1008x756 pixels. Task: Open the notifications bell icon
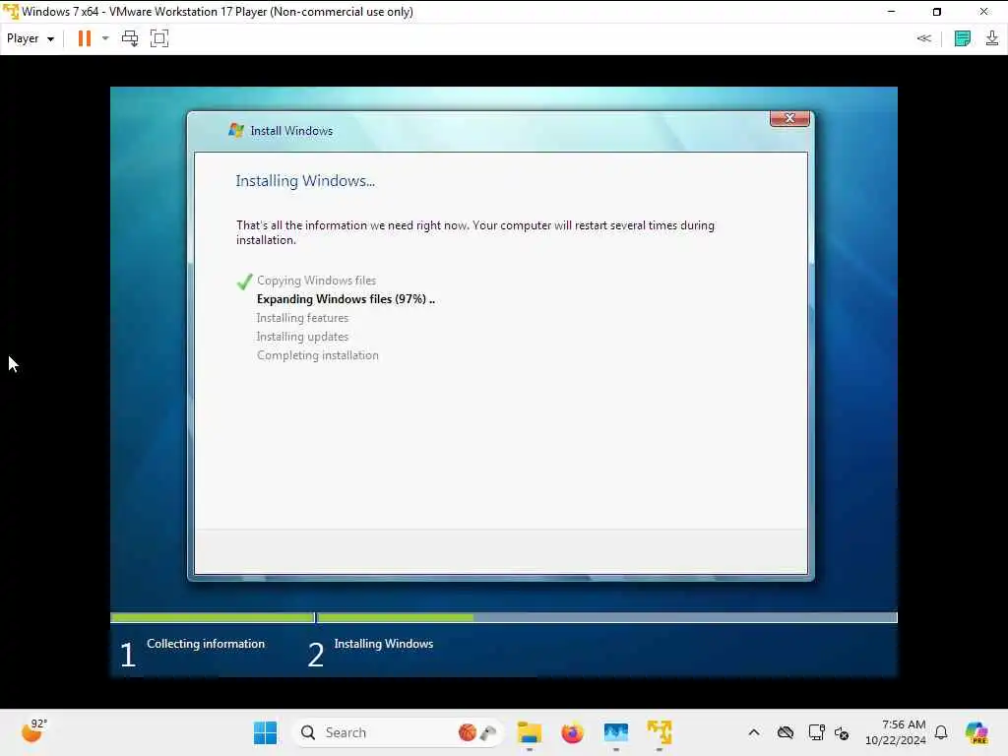(x=941, y=732)
